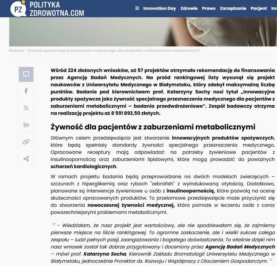Open the comments icon in sidebar
The image size is (277, 266).
coord(26,74)
